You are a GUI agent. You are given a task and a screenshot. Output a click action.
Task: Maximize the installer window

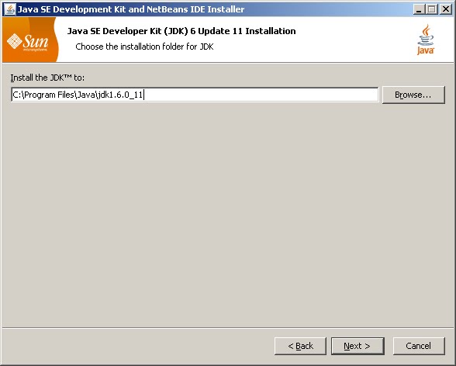(432, 9)
